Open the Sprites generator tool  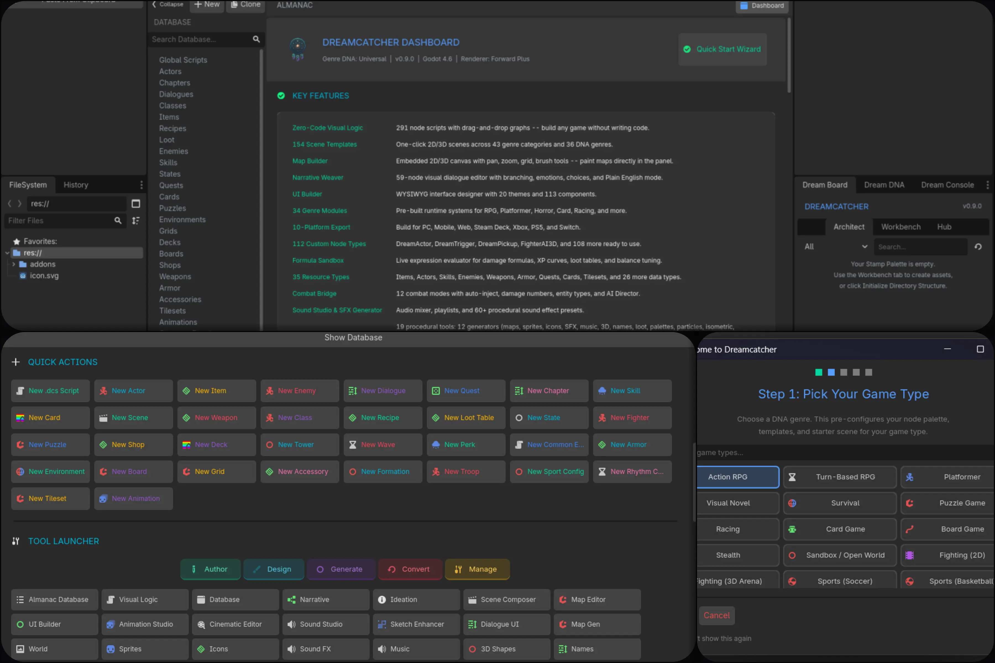145,649
